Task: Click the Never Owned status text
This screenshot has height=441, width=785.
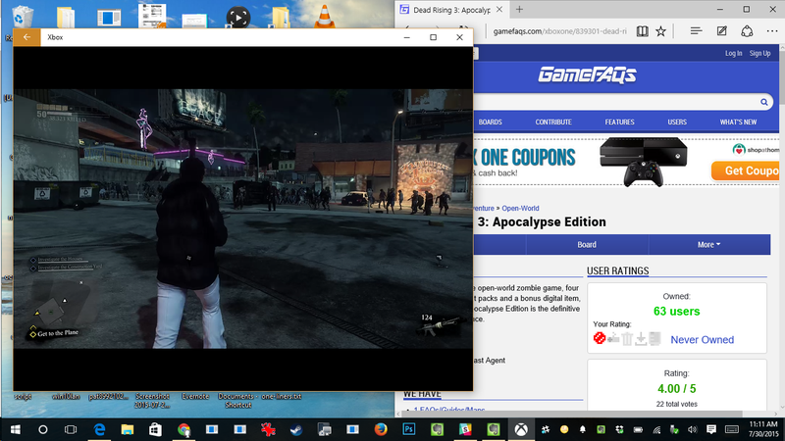Action: pyautogui.click(x=702, y=339)
